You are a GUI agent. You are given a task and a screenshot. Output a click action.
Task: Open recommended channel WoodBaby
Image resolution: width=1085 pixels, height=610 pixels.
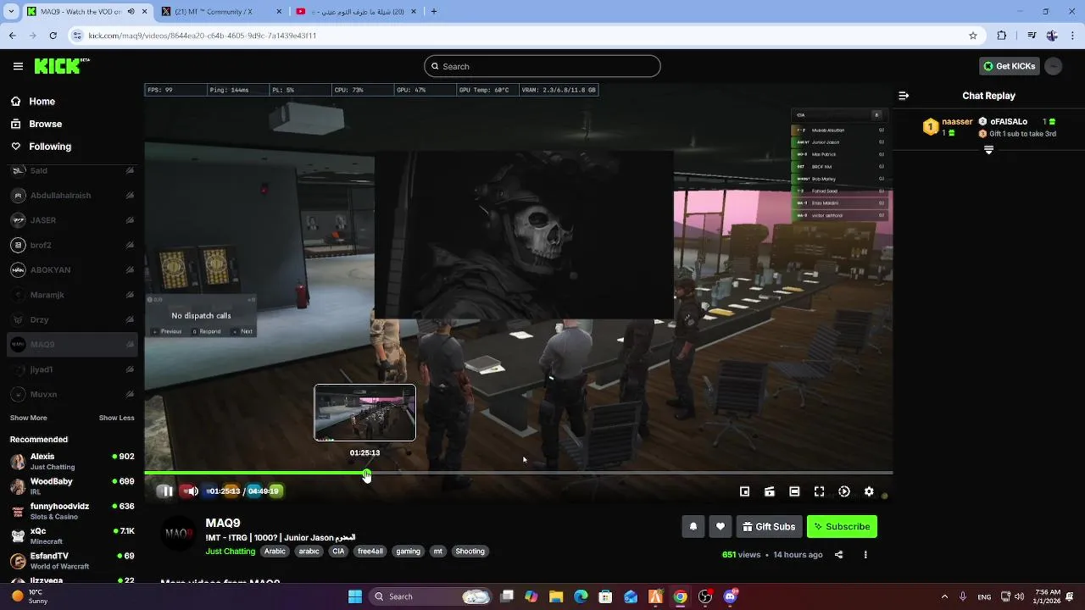coord(72,485)
